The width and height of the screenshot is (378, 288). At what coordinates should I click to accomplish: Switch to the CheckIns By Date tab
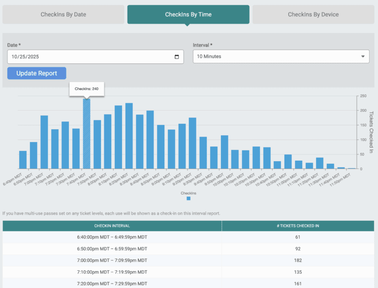click(x=63, y=14)
